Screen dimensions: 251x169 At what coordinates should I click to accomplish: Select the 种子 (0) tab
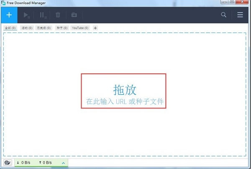(62, 28)
